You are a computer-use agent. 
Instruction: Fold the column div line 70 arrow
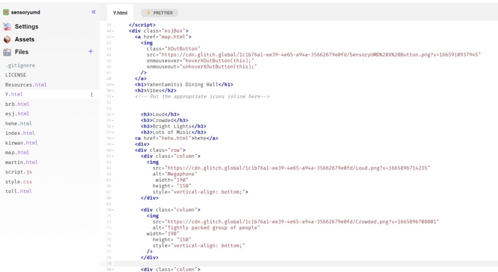click(x=113, y=210)
